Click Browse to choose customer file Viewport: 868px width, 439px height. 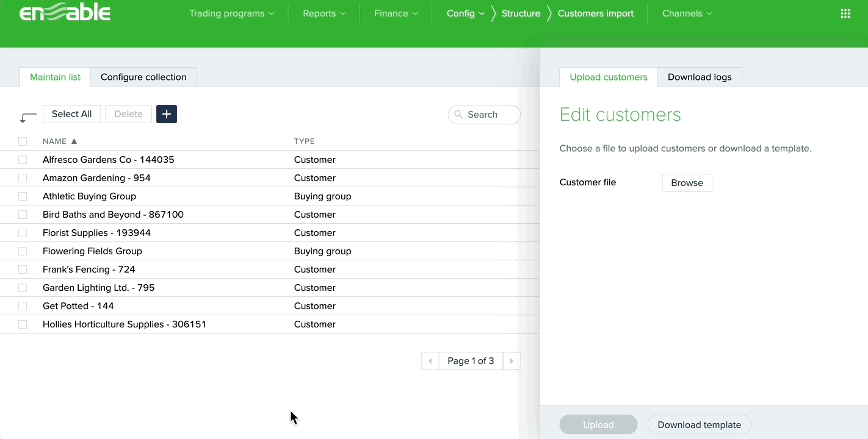click(x=687, y=183)
